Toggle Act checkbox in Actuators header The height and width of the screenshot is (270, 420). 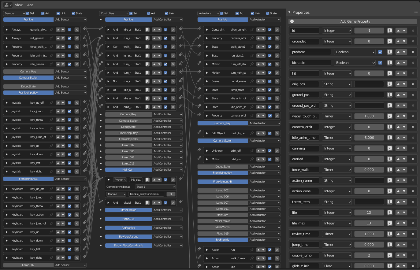pos(237,13)
